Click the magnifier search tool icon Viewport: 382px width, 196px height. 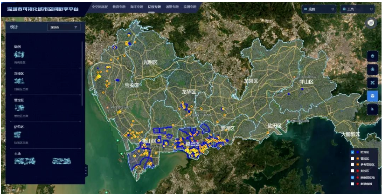coord(373,69)
